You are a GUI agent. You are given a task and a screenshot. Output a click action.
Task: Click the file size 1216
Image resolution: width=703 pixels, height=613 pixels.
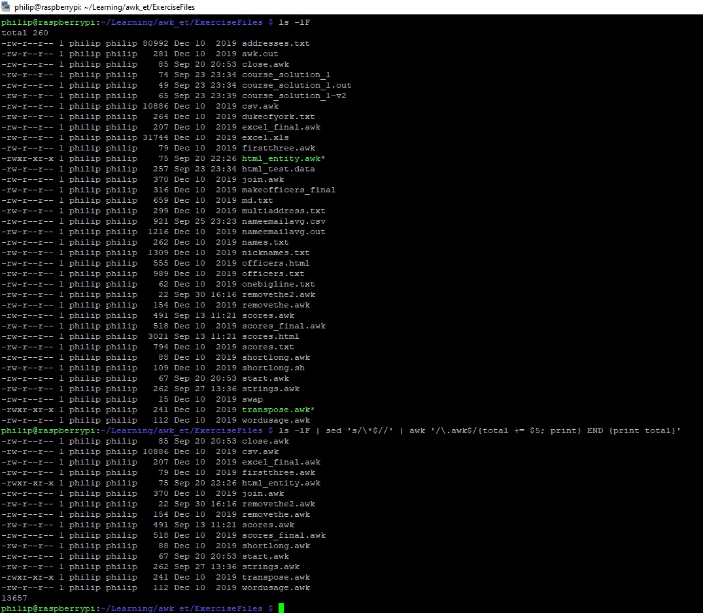158,232
